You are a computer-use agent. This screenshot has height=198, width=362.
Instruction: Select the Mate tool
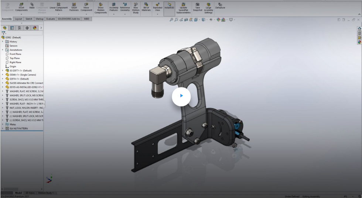pos(32,4)
